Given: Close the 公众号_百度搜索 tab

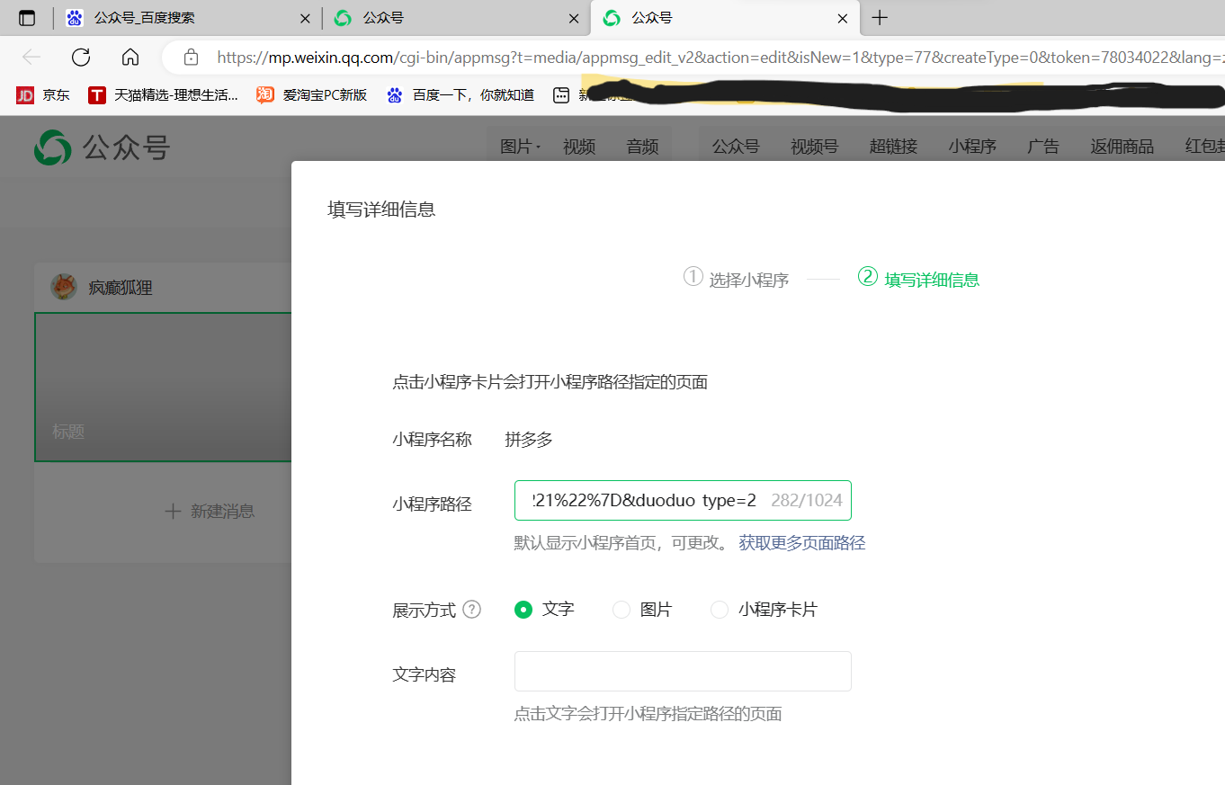Looking at the screenshot, I should (x=305, y=18).
